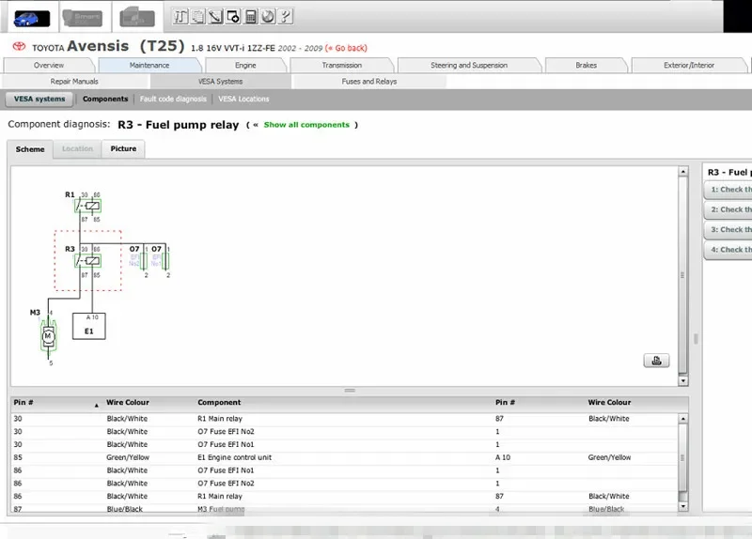Open the notes toolbar icon
The height and width of the screenshot is (539, 752).
198,17
